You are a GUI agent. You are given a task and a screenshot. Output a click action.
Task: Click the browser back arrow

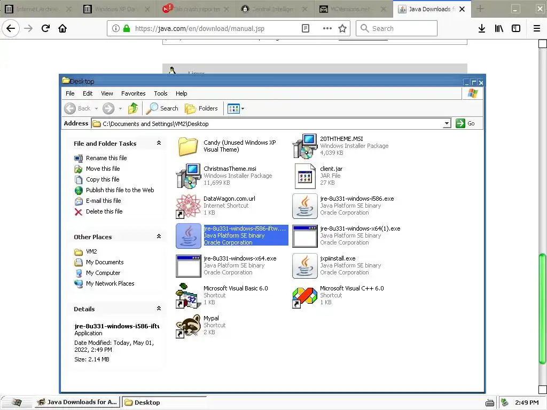[x=11, y=28]
